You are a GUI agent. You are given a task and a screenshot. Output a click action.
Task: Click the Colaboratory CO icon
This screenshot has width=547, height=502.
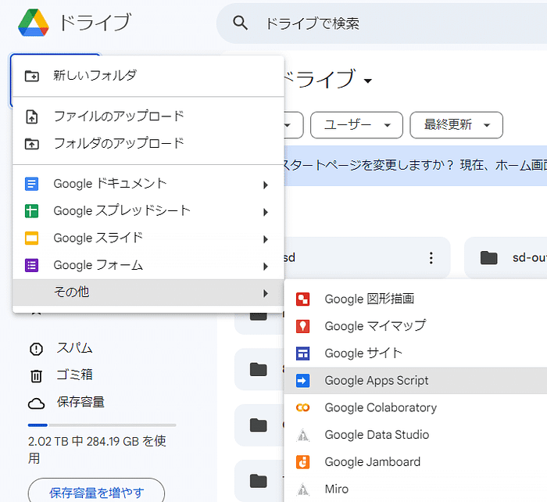pos(303,407)
